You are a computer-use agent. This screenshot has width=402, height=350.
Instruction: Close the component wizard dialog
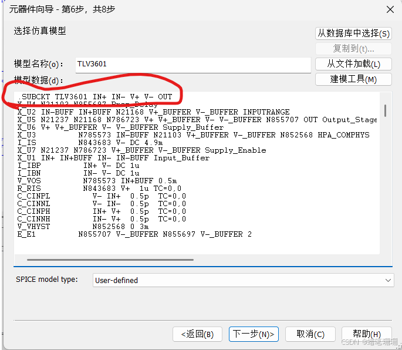[x=390, y=10]
